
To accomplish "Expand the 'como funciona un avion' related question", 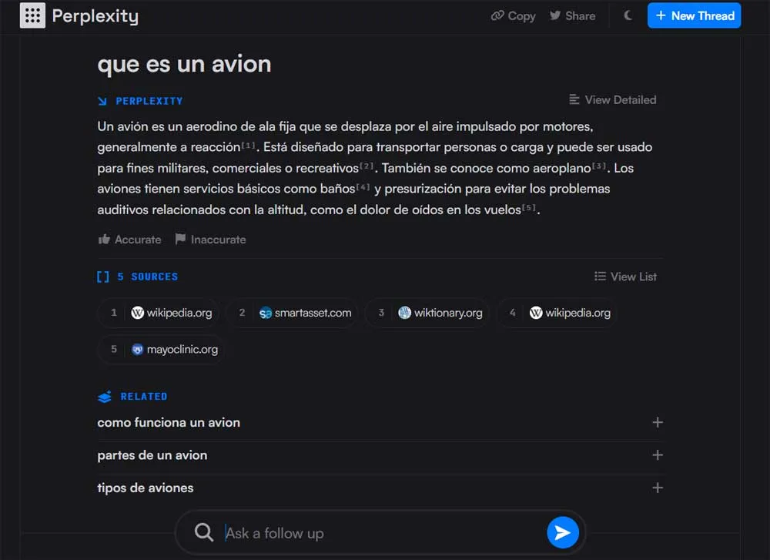I will click(x=658, y=422).
